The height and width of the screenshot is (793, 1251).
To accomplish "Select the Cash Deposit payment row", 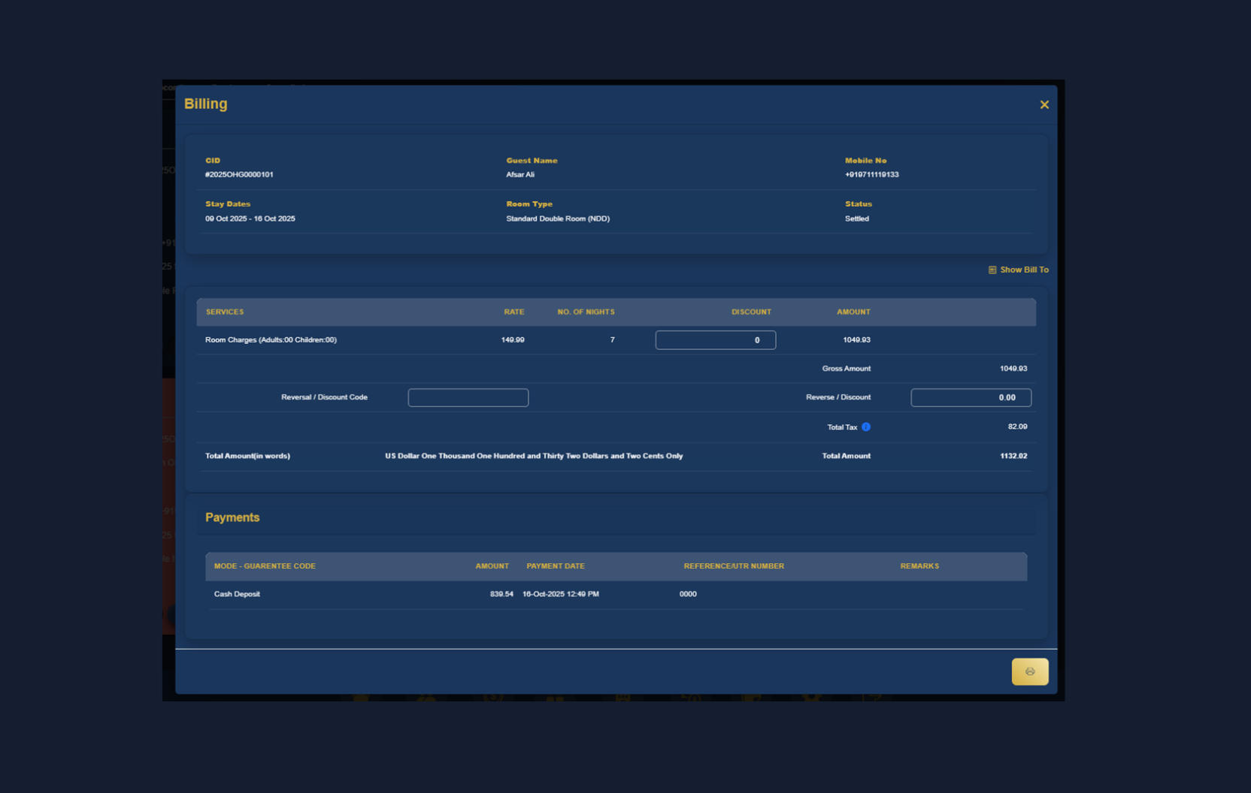I will click(x=237, y=594).
